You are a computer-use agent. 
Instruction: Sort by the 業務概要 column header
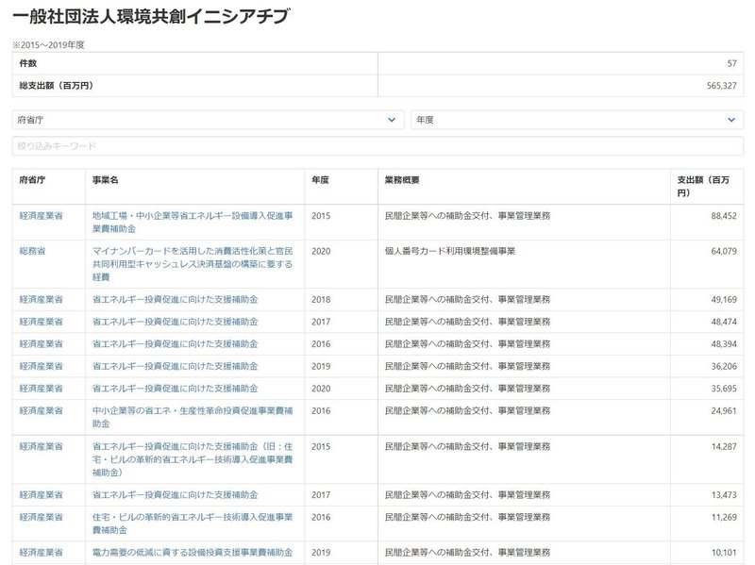(x=402, y=180)
